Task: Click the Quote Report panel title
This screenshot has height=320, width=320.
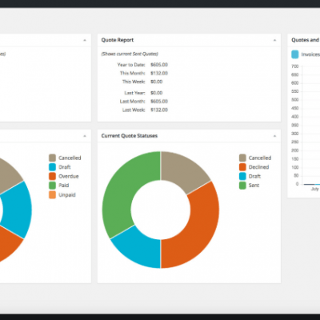Action: pos(118,40)
